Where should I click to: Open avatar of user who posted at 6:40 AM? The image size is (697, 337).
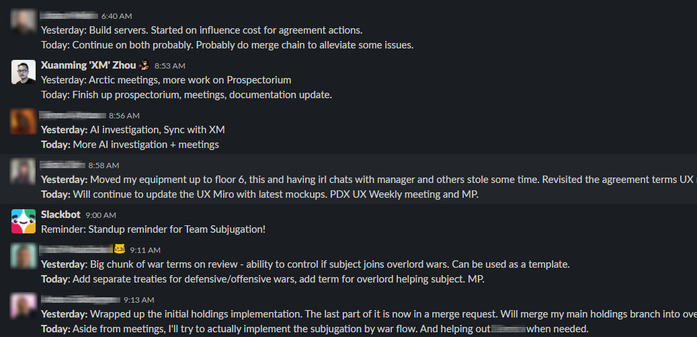coord(23,22)
